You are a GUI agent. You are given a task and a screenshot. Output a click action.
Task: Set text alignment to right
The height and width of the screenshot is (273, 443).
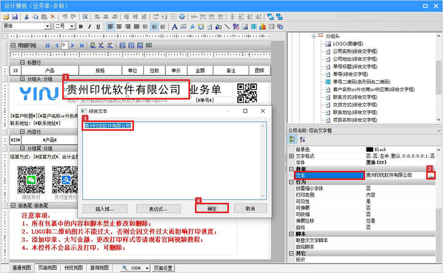click(x=128, y=26)
